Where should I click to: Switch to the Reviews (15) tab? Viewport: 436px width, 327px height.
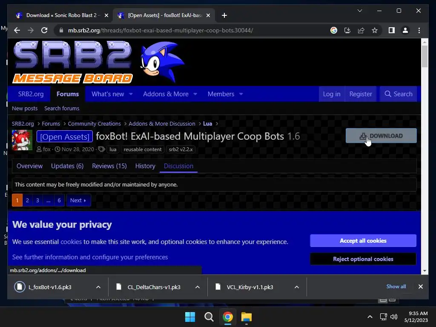pos(109,166)
